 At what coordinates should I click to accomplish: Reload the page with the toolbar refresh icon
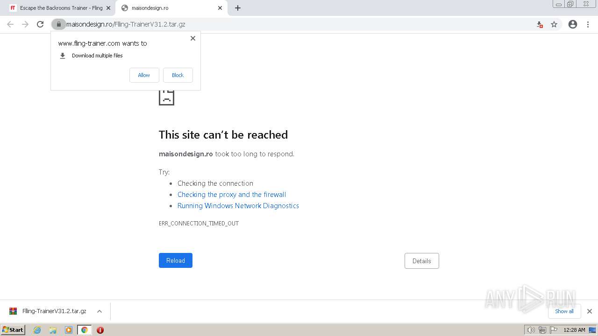[40, 24]
